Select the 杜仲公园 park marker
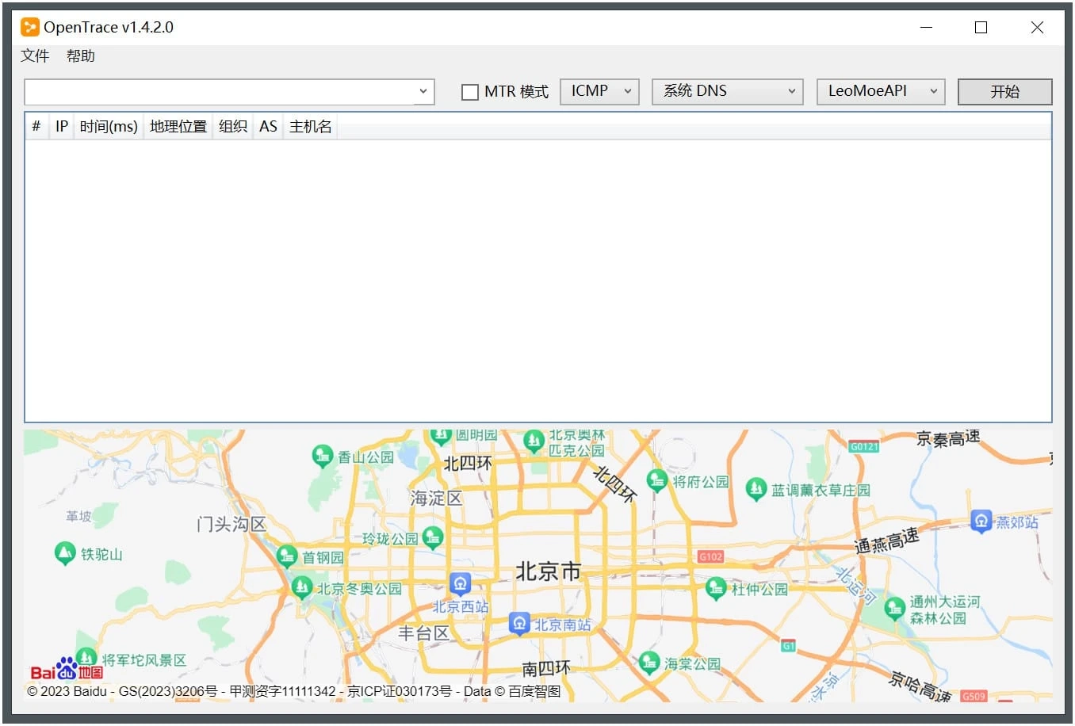Image resolution: width=1075 pixels, height=726 pixels. (x=716, y=588)
